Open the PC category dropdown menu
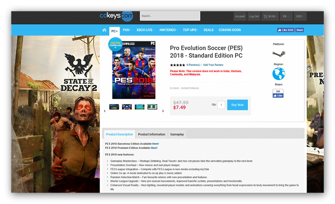The width and height of the screenshot is (335, 204). [114, 31]
